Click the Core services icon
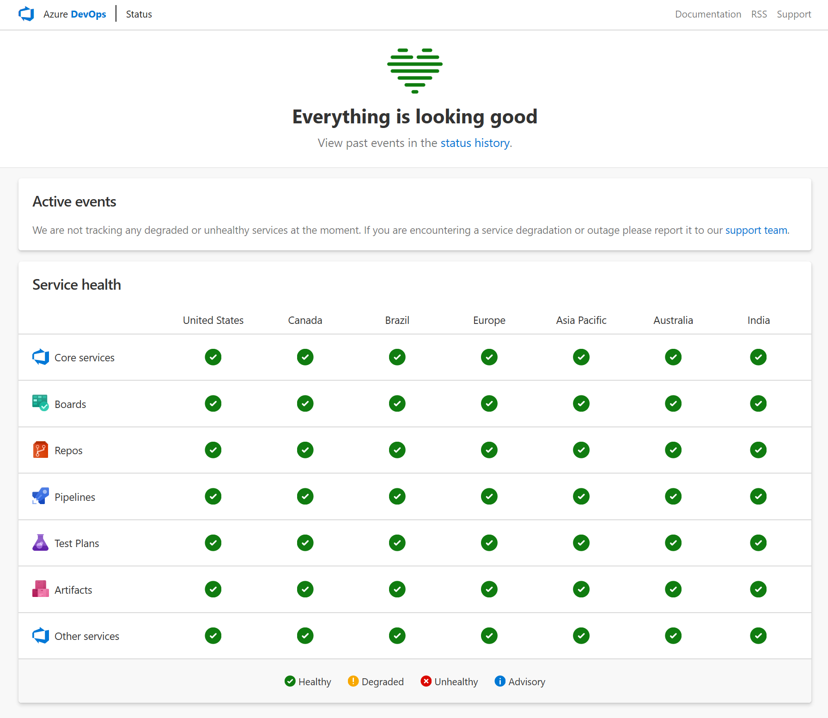Screen dimensions: 828x718 (40, 357)
